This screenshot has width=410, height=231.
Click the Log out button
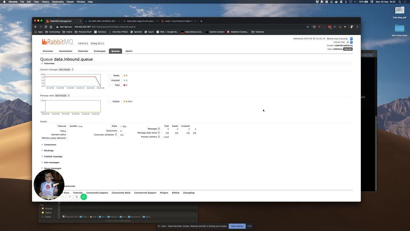click(x=348, y=49)
